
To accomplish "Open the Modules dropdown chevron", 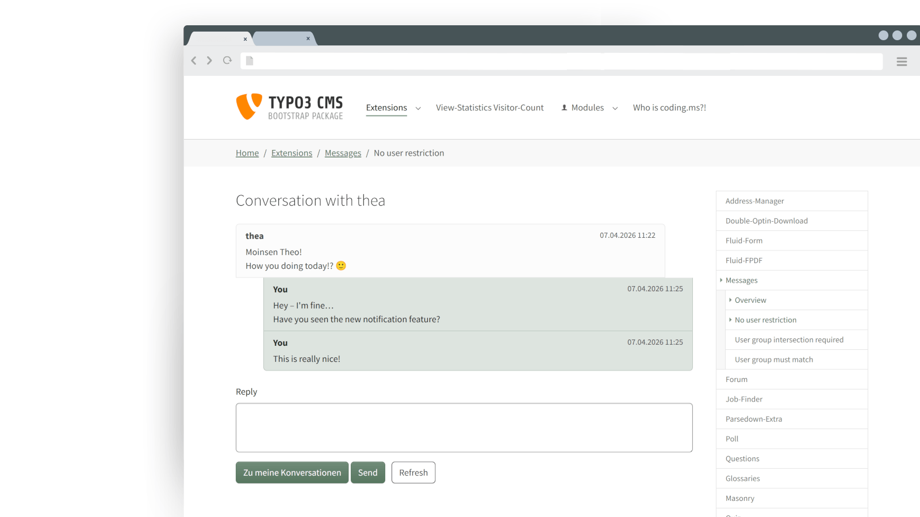I will point(615,108).
